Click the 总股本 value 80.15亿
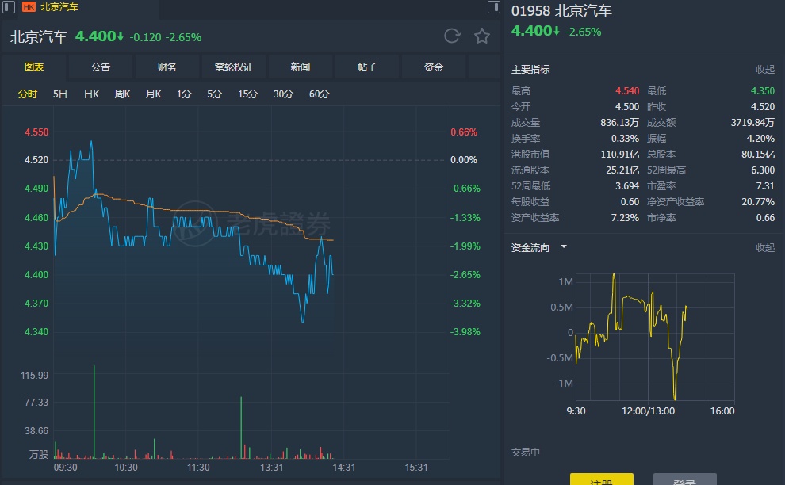The image size is (785, 485). [758, 155]
